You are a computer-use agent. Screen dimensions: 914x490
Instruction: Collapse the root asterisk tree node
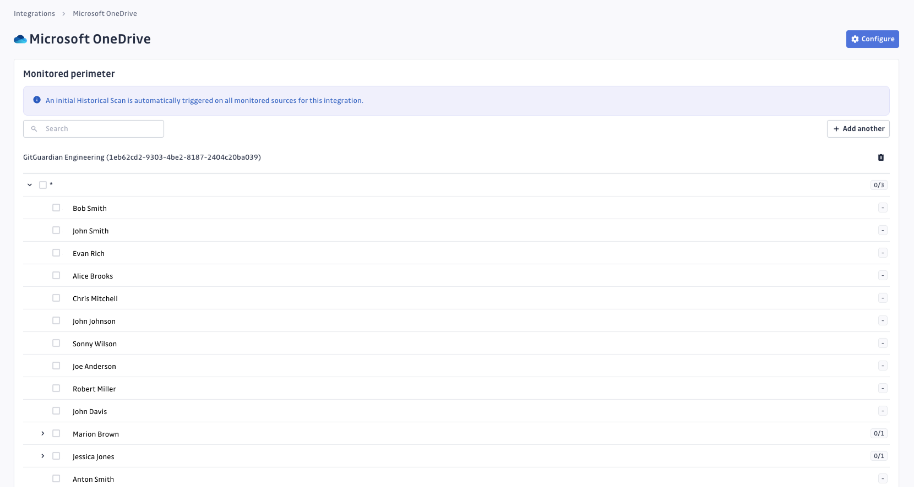click(30, 185)
